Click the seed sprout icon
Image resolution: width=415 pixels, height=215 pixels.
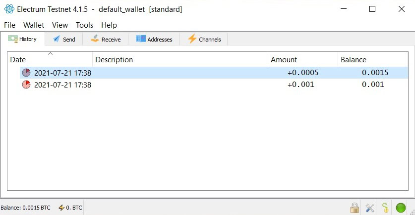385,208
